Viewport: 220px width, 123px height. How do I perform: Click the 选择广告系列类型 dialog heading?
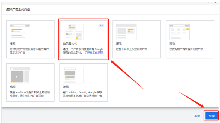(x=18, y=9)
